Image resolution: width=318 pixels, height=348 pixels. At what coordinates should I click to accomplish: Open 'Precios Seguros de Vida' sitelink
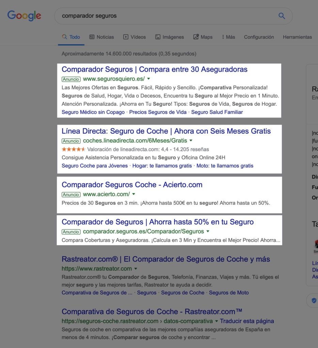click(x=158, y=112)
